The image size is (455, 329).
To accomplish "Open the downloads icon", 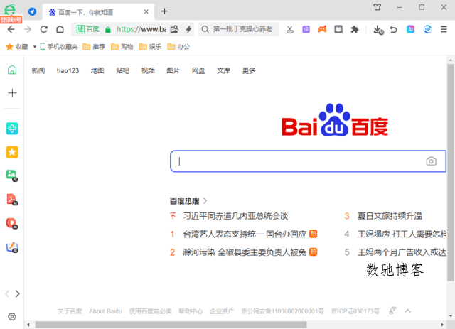I will (x=378, y=30).
